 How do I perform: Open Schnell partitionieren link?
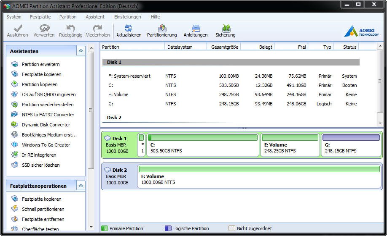43,209
